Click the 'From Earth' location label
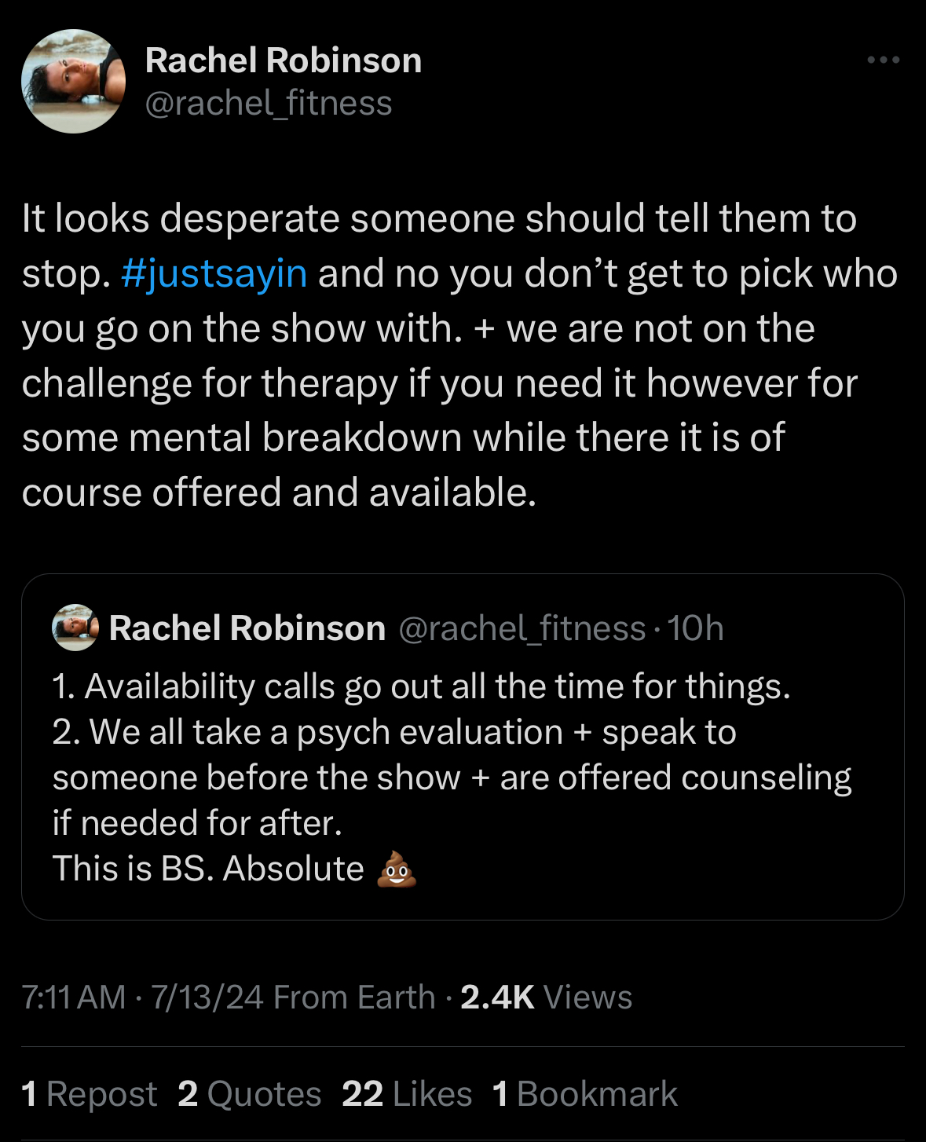 [354, 997]
